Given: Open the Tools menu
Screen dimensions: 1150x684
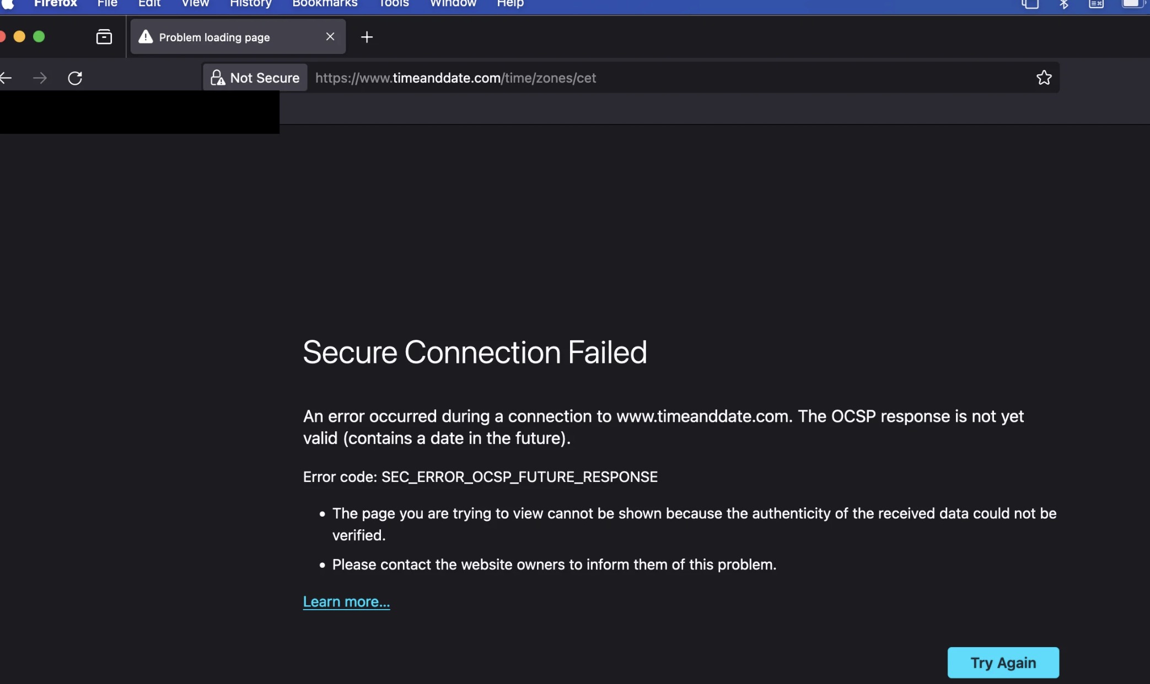Looking at the screenshot, I should [393, 4].
